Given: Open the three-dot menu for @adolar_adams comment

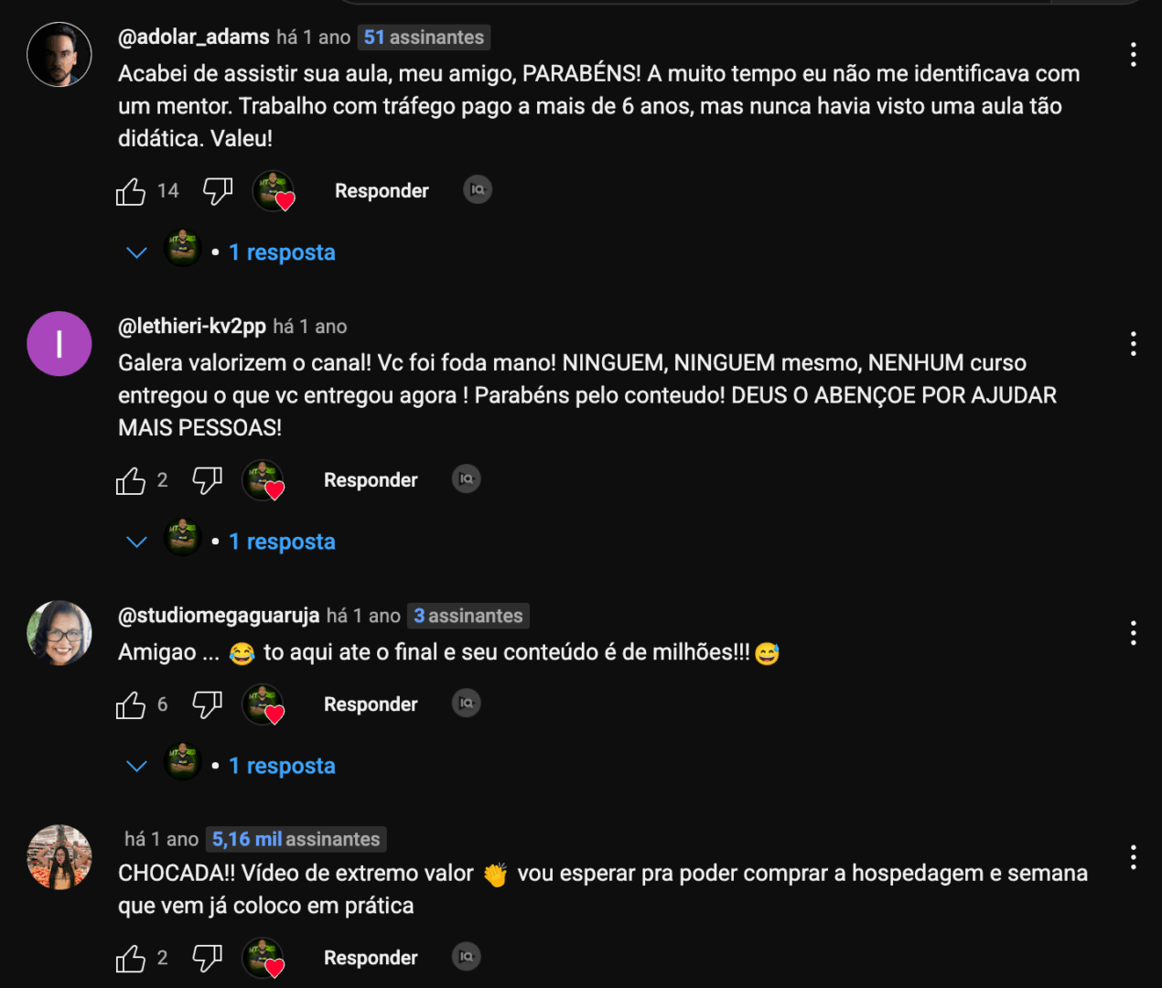Looking at the screenshot, I should click(x=1134, y=55).
